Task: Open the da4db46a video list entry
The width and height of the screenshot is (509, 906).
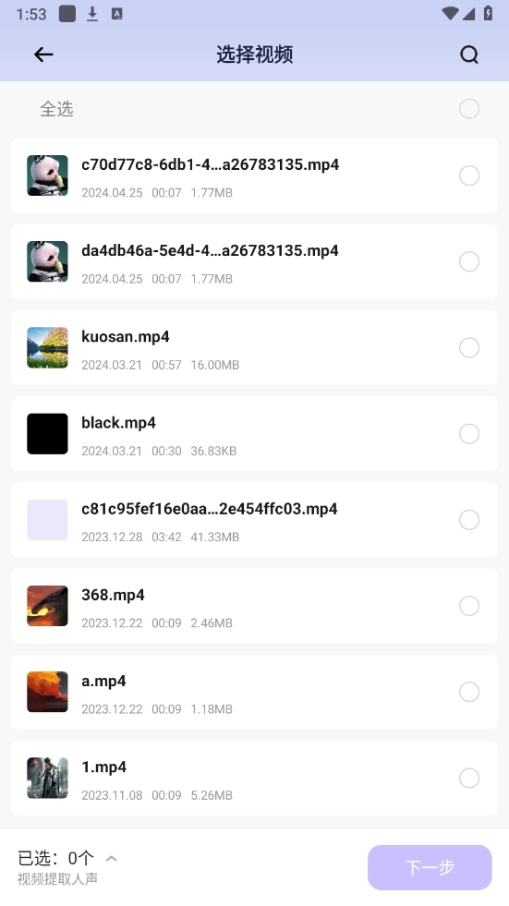Action: [254, 261]
